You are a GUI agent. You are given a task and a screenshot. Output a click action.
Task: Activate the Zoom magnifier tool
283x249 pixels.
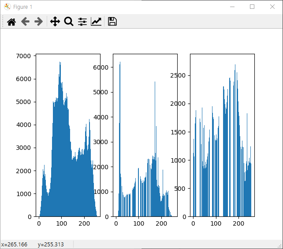click(x=69, y=22)
